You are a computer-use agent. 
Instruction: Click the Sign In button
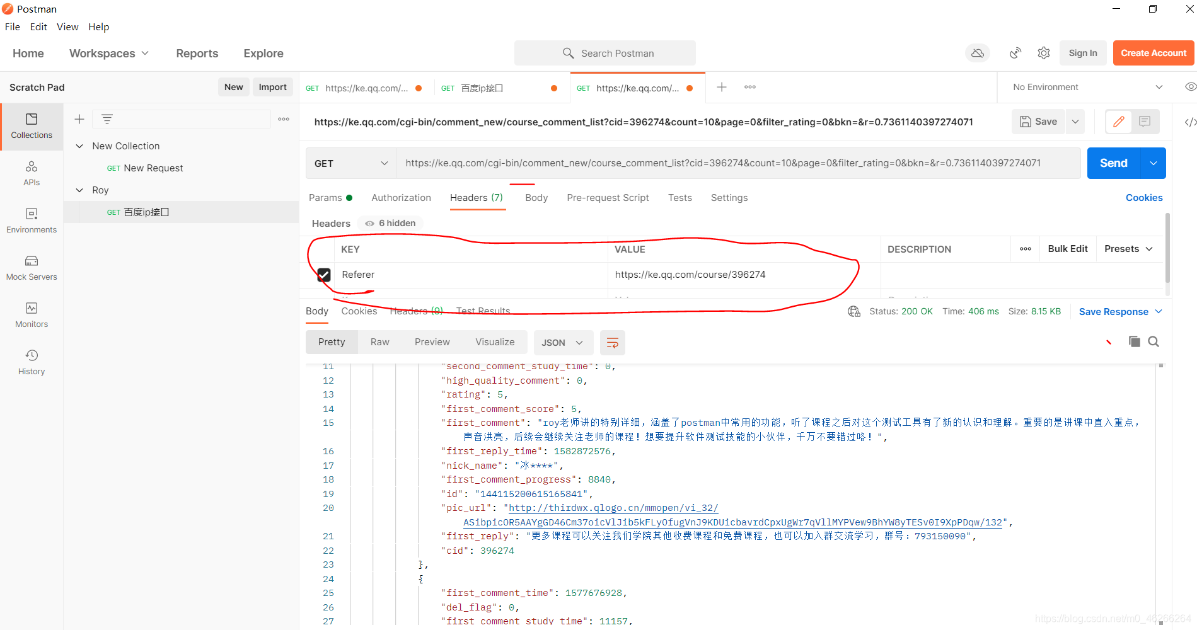click(1083, 53)
